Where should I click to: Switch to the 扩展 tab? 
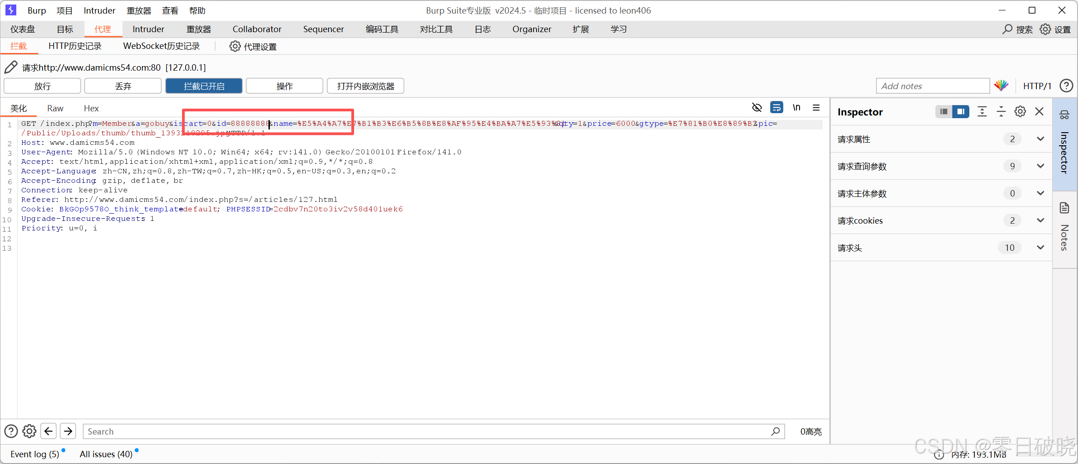581,29
